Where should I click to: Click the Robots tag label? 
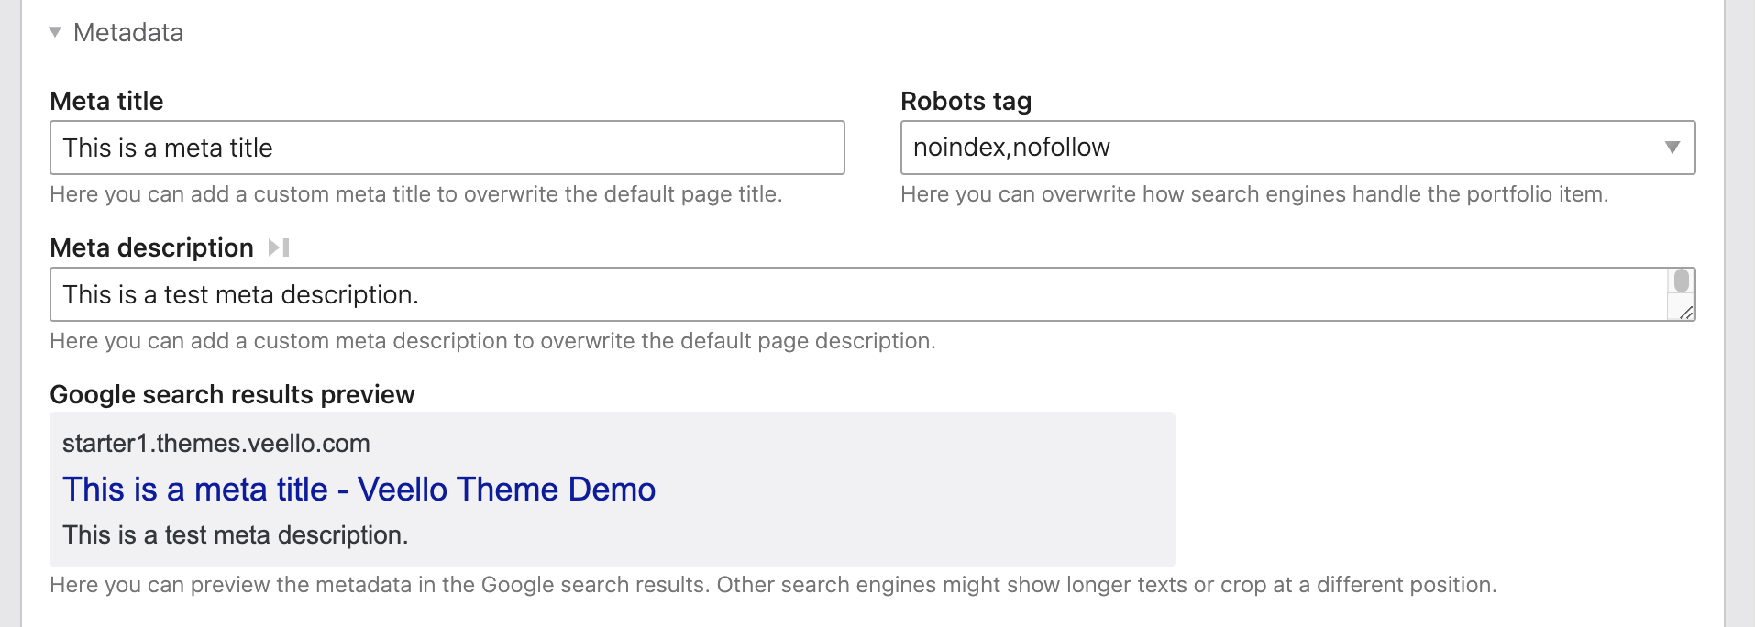[x=966, y=101]
